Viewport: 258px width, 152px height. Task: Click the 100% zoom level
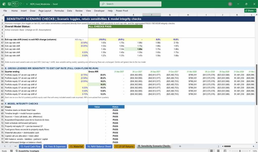[255, 151]
